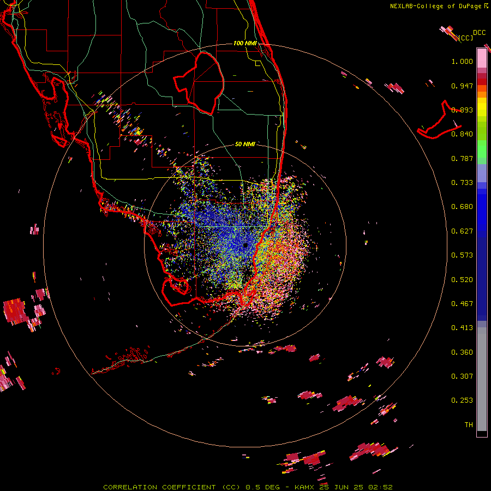Click the black radar site dot
The height and width of the screenshot is (491, 491).
coord(245,245)
